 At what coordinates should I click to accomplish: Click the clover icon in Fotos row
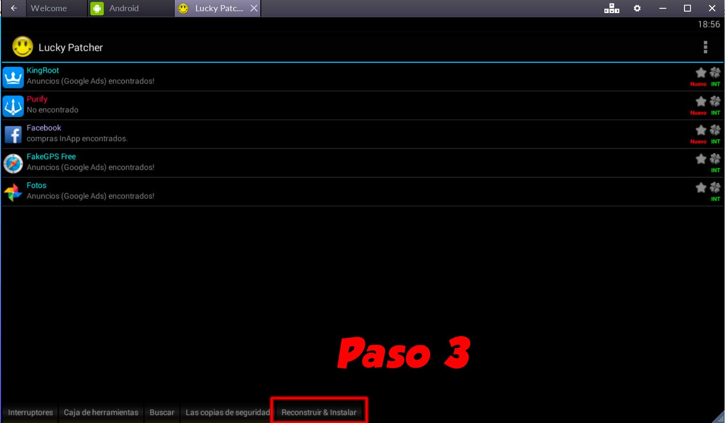715,188
